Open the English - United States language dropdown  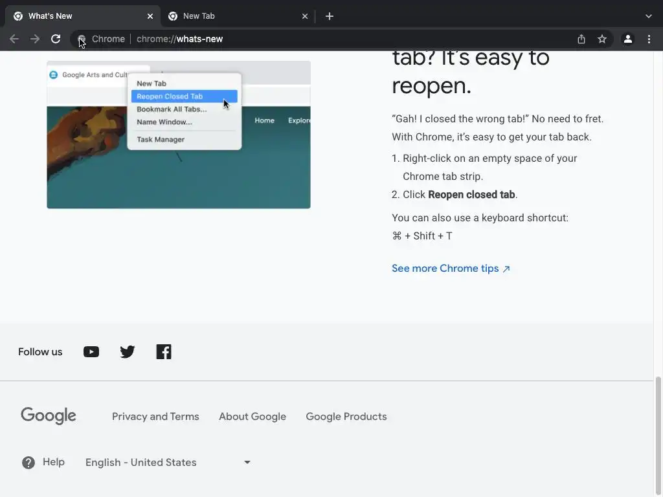[x=168, y=462]
